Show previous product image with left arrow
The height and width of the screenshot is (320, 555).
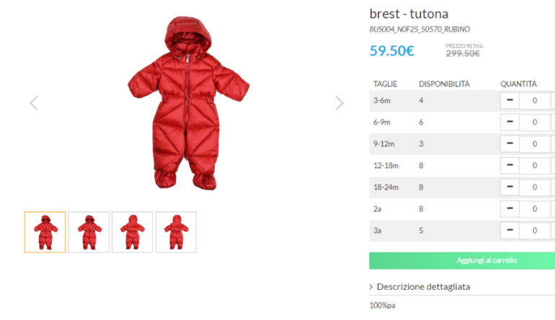tap(34, 103)
